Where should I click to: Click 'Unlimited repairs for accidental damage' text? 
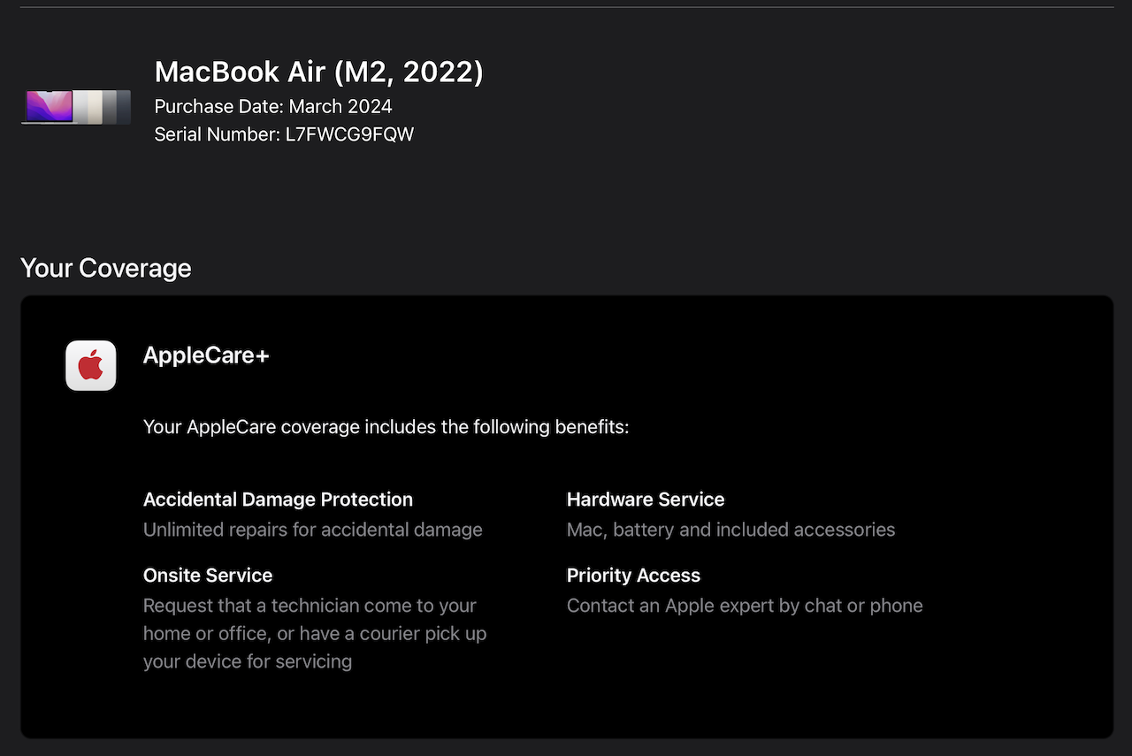tap(313, 530)
